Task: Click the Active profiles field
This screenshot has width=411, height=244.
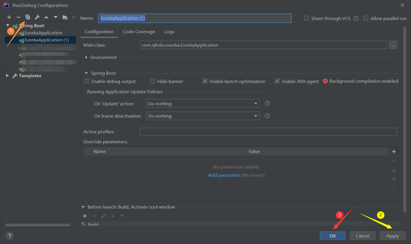Action: pyautogui.click(x=268, y=132)
